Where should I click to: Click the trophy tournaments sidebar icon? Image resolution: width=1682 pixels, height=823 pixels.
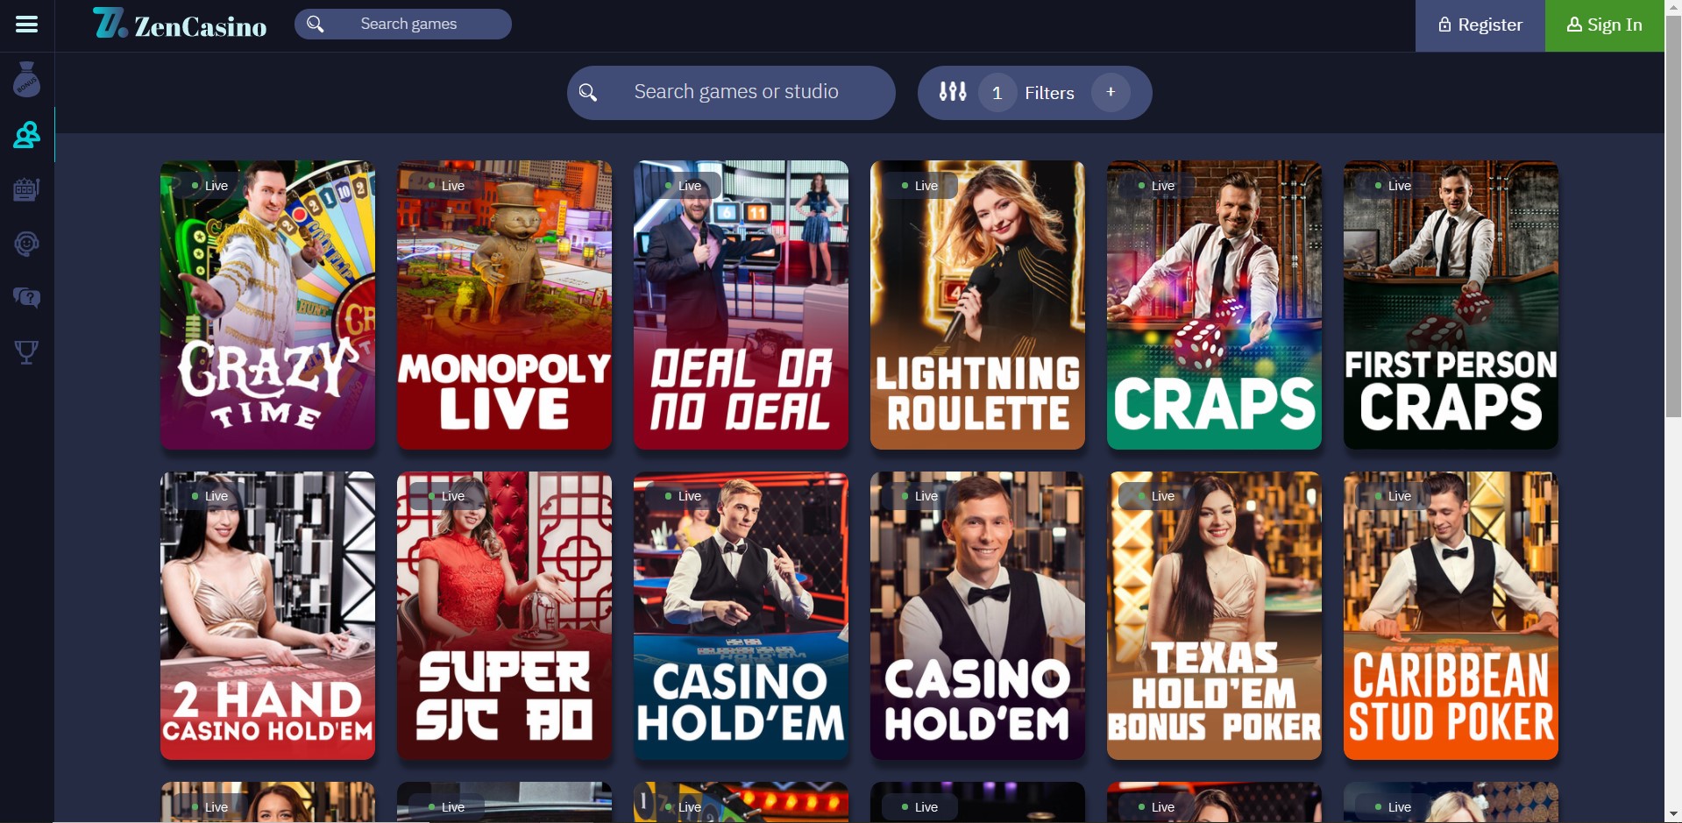(27, 352)
